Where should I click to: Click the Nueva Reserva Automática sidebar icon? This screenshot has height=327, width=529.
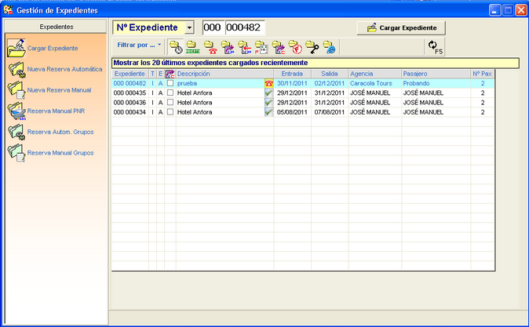click(x=16, y=69)
